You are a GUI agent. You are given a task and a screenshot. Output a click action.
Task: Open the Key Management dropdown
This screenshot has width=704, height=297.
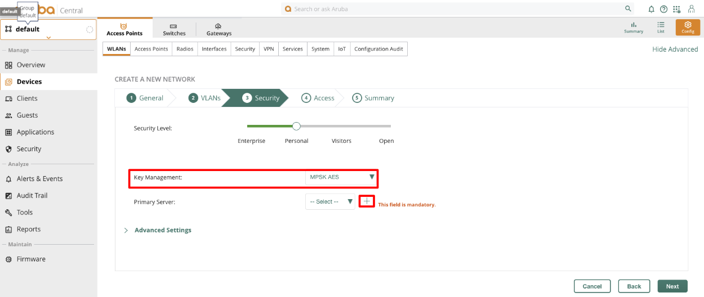point(340,177)
